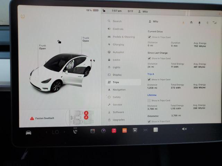Image resolution: width=222 pixels, height=166 pixels.
Task: Decrease temperature with left arrow near LO
Action: point(46,132)
